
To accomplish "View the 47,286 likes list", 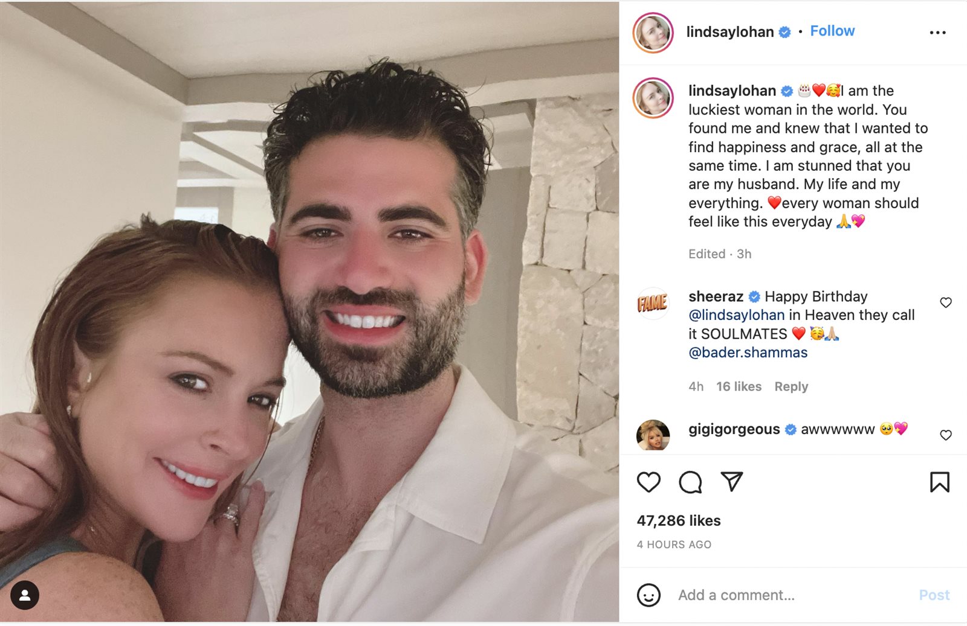I will point(679,520).
